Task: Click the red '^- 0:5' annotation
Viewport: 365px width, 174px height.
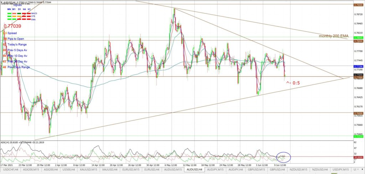Action: coord(293,83)
